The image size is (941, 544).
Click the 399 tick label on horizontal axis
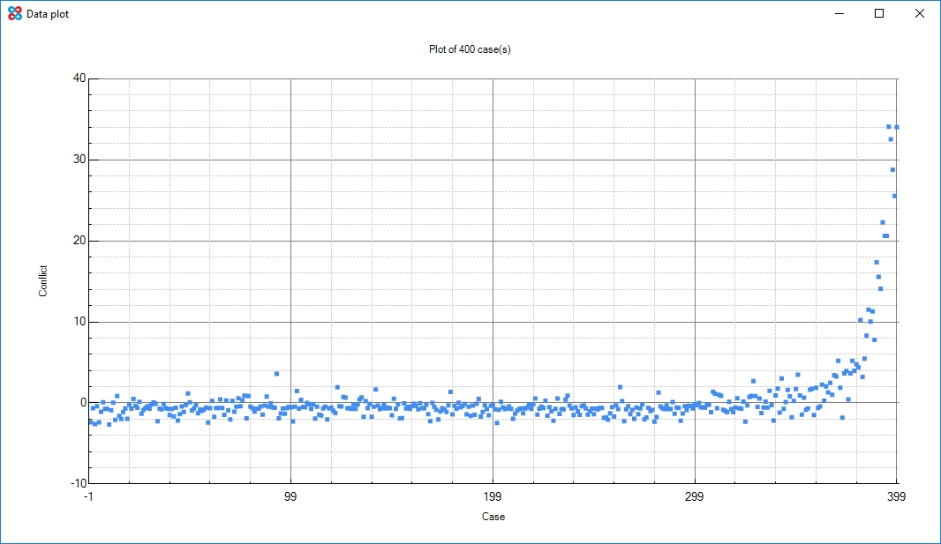(x=895, y=497)
